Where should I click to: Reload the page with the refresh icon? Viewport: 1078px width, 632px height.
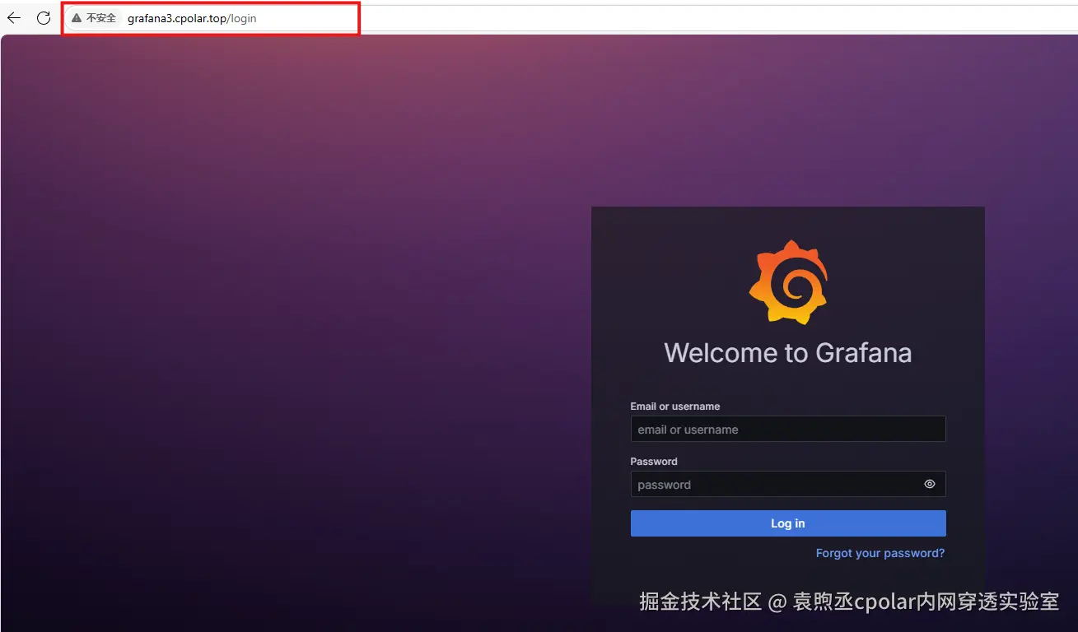(44, 18)
